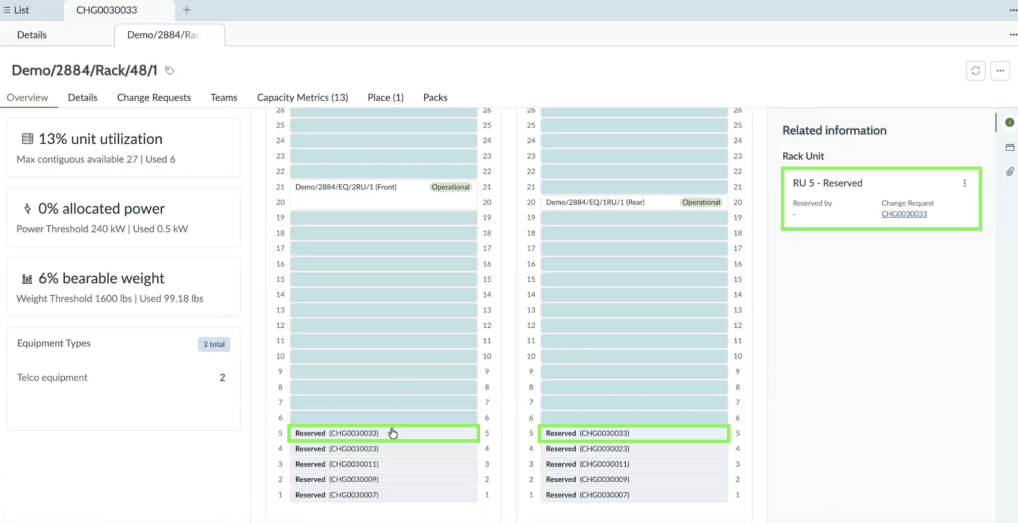Screen dimensions: 1018x523
Task: Click Demo/2884/Rack/48/1 page title
Action: (84, 71)
